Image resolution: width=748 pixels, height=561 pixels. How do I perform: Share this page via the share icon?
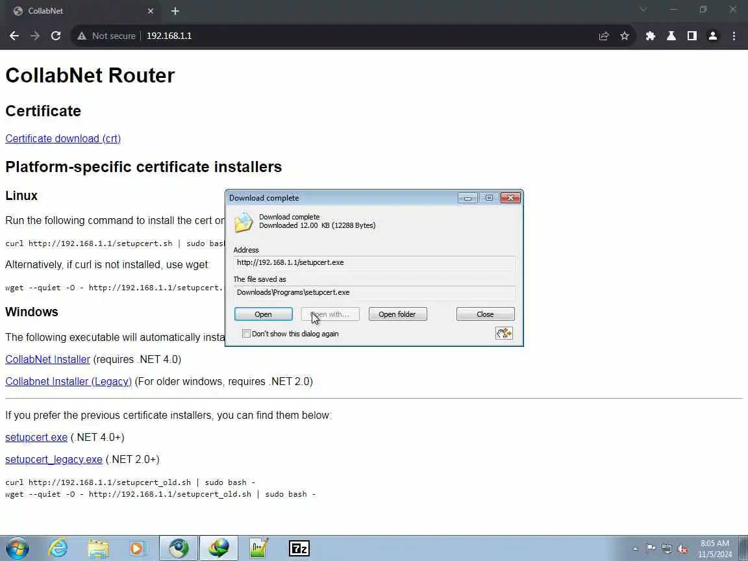[603, 36]
